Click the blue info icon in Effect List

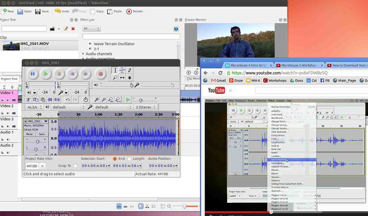coord(176,28)
